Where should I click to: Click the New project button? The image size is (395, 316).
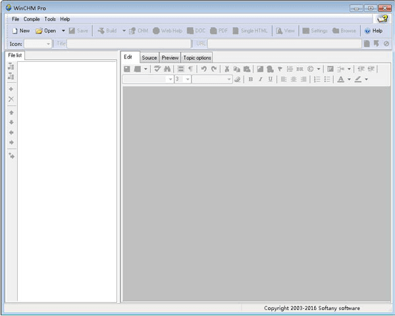pos(20,30)
